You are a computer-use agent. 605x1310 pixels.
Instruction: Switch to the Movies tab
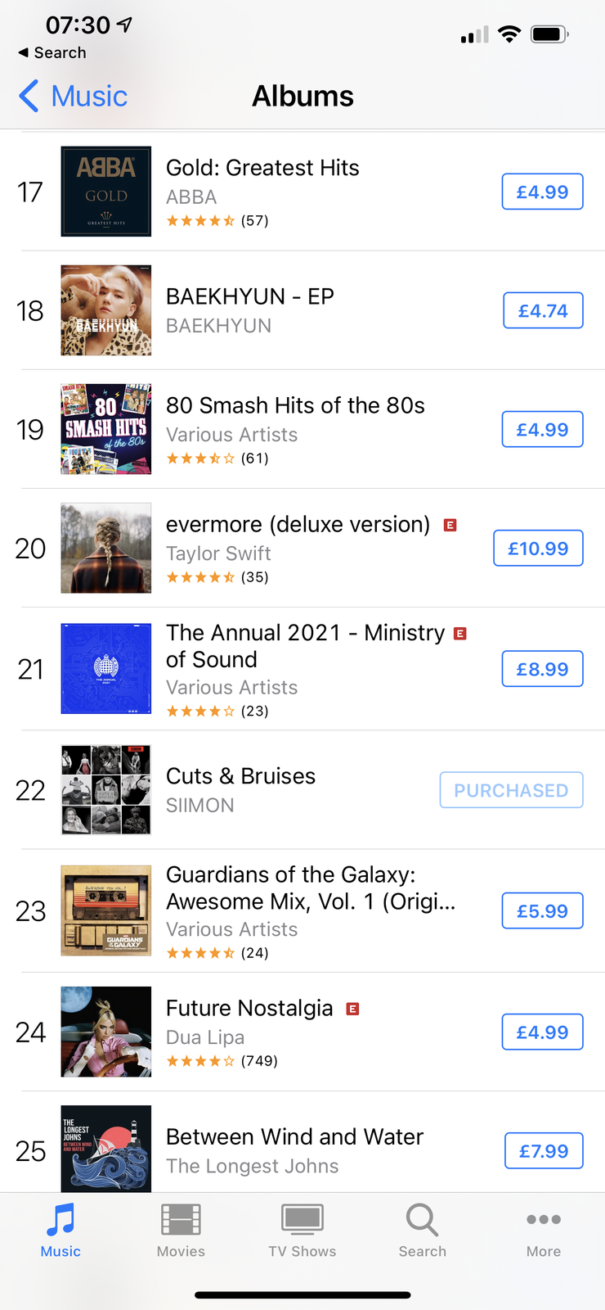point(181,1230)
